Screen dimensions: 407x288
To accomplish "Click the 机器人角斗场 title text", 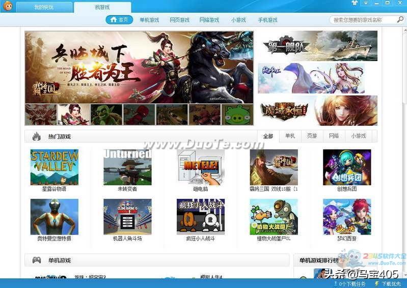I will pyautogui.click(x=127, y=239).
